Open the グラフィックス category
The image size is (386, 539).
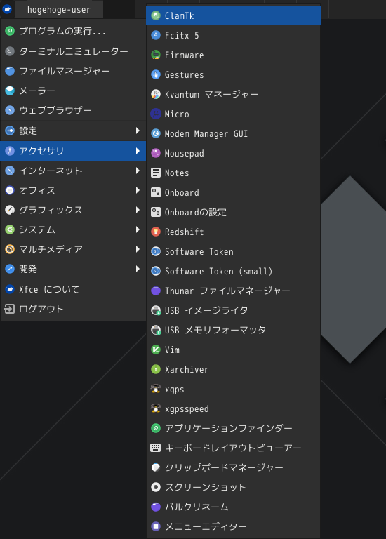click(x=73, y=210)
